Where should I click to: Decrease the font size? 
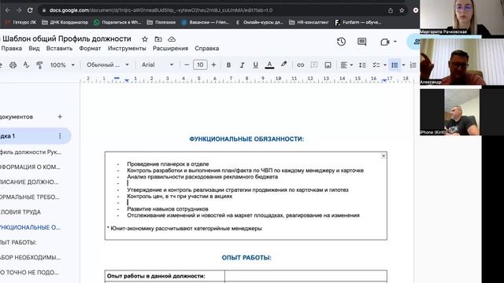pyautogui.click(x=187, y=65)
